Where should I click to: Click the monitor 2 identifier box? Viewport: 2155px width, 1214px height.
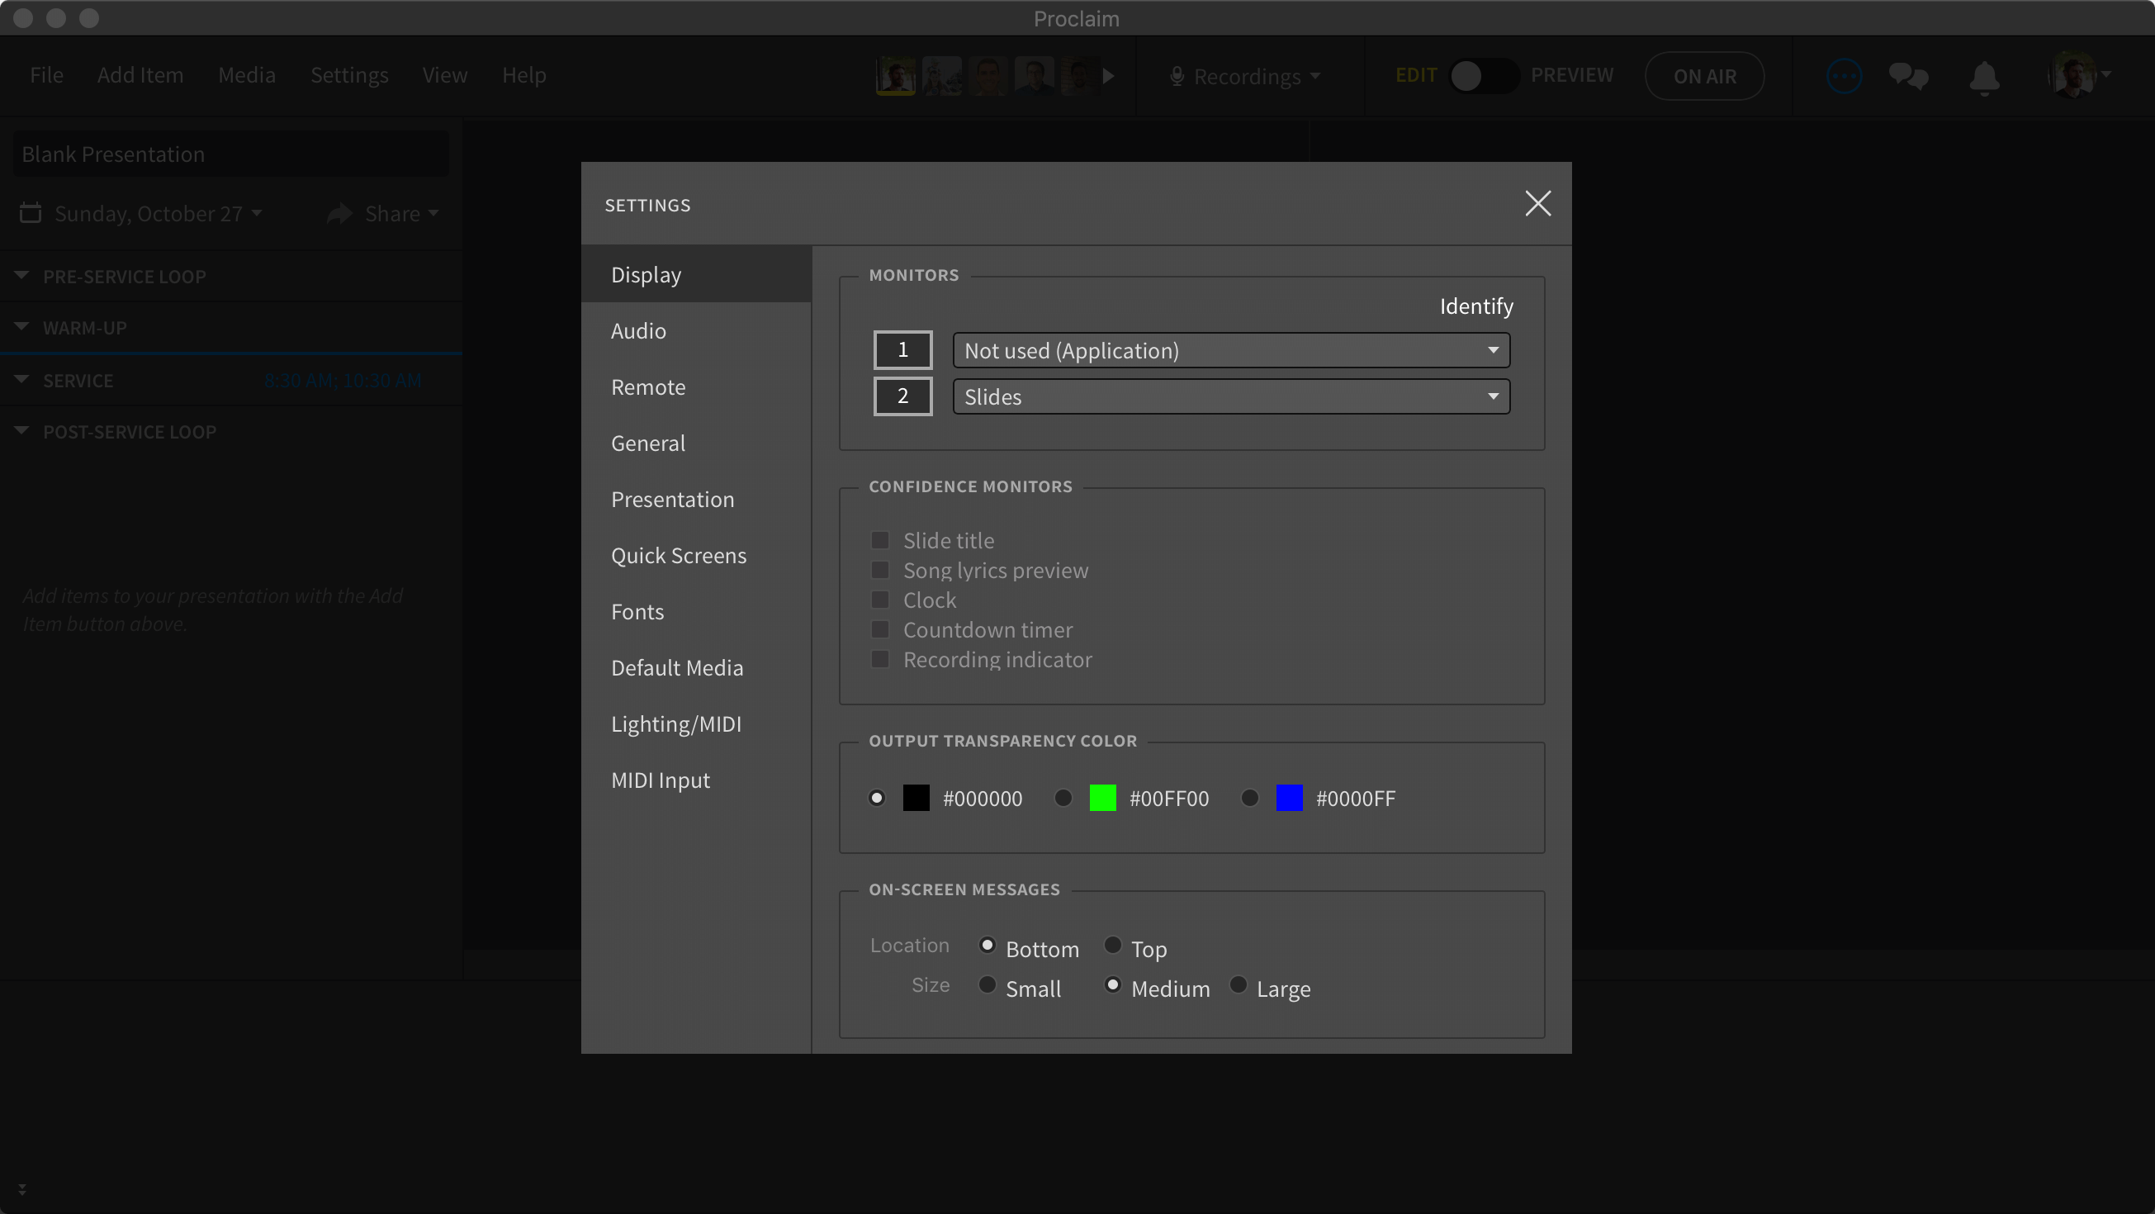coord(902,396)
